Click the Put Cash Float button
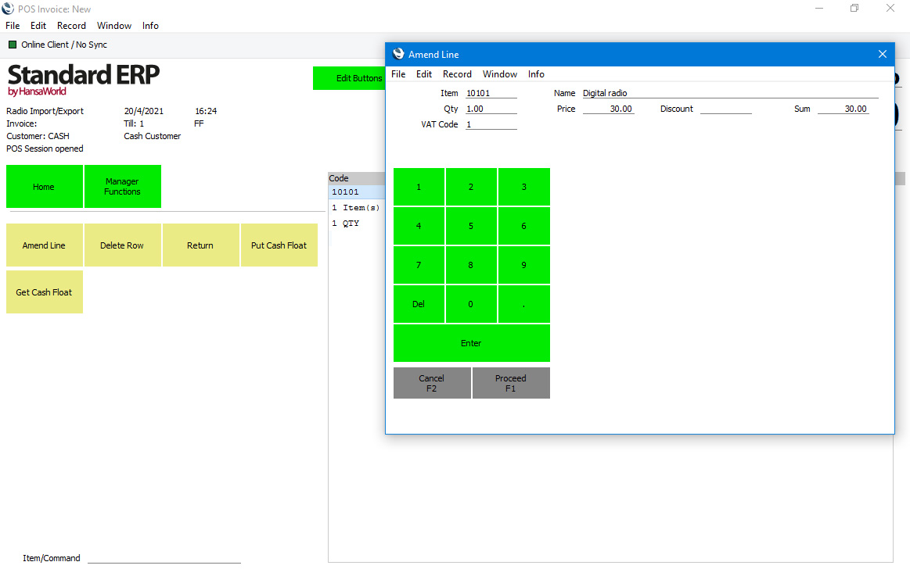 pyautogui.click(x=279, y=245)
